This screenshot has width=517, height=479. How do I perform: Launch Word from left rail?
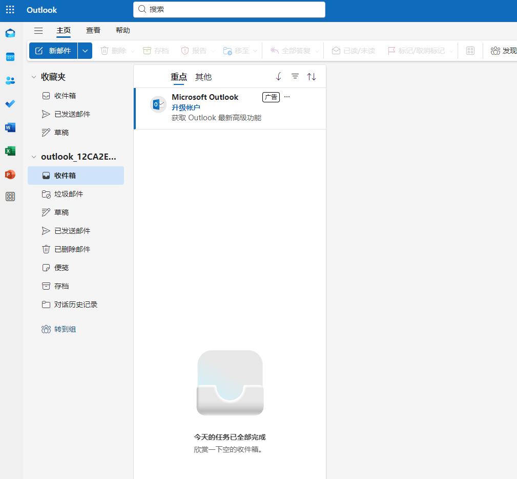tap(10, 127)
